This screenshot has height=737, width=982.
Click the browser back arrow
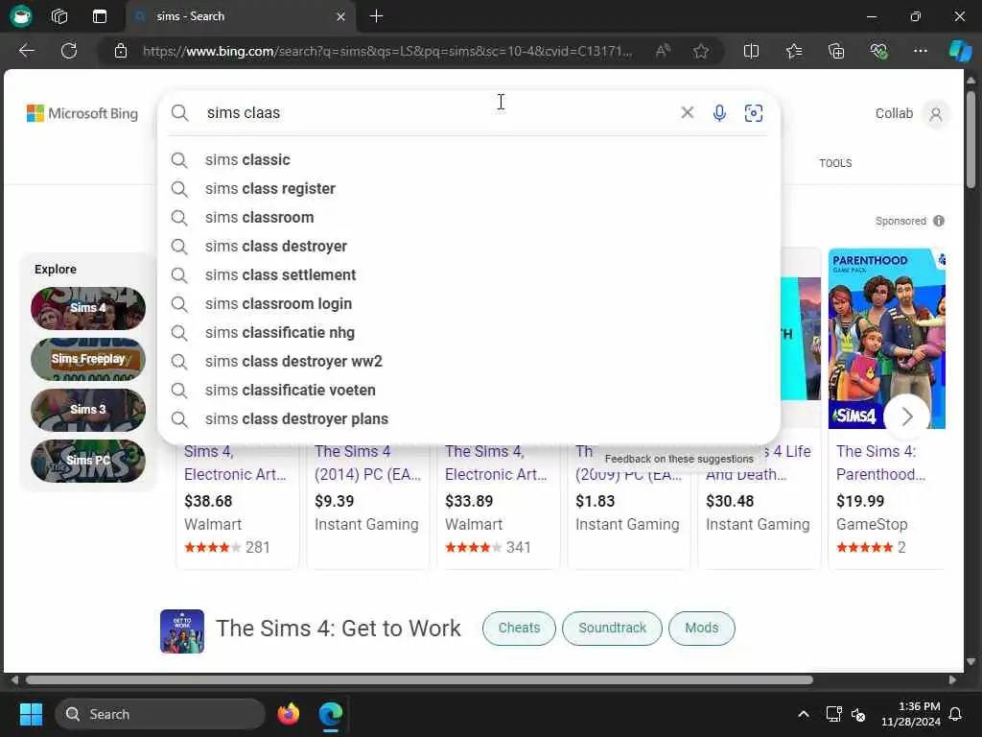[x=26, y=51]
